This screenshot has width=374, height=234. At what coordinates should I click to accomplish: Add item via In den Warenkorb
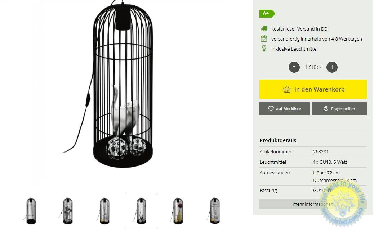tap(313, 89)
